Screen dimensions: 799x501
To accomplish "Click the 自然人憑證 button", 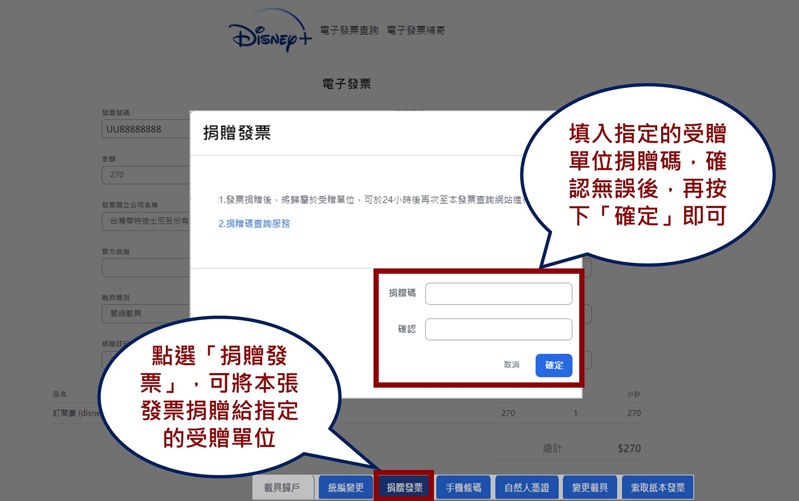I will pyautogui.click(x=526, y=488).
